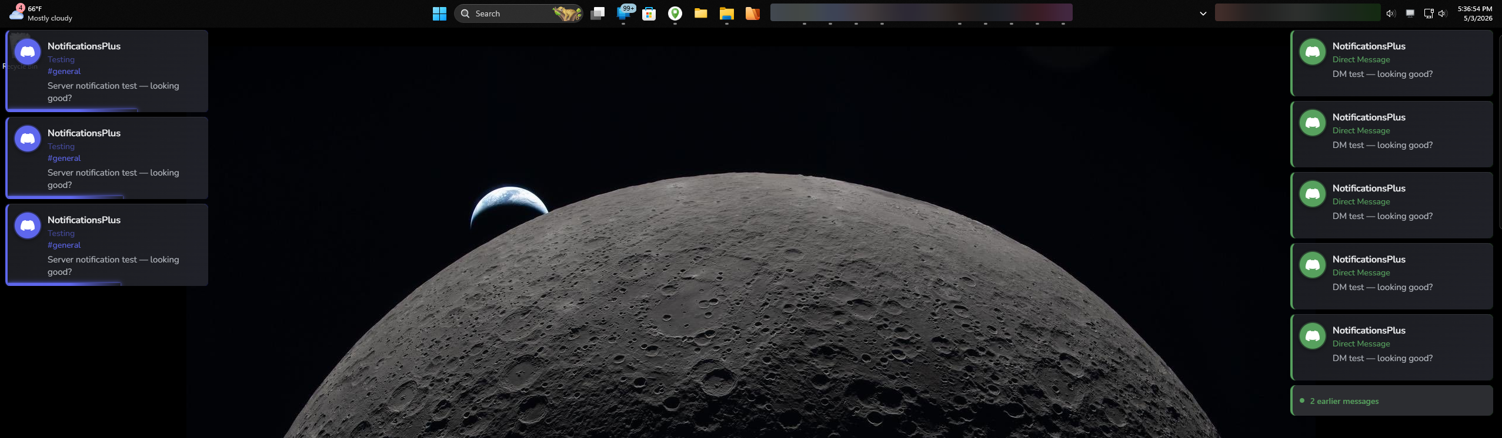Click the speaker icon left of the monitor tray icon
Screen dimensions: 1502x438
[1390, 14]
